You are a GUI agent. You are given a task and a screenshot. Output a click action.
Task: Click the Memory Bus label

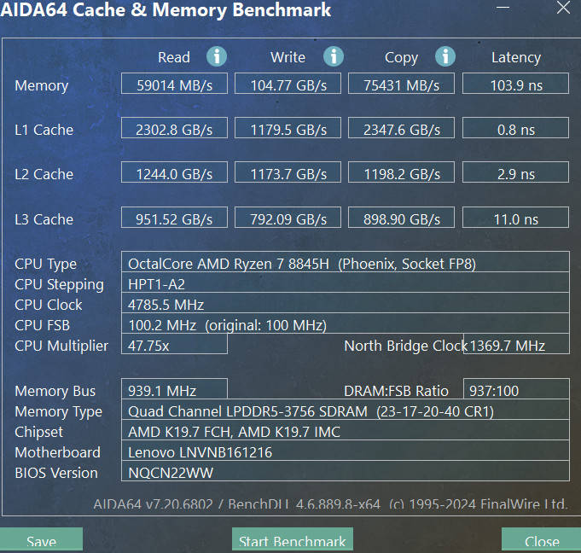[55, 391]
